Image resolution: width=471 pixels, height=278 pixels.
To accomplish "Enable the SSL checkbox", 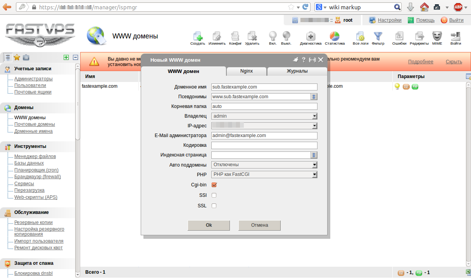I will [x=214, y=206].
